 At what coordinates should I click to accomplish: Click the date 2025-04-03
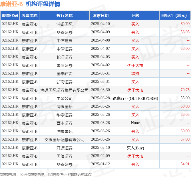[x=100, y=57]
